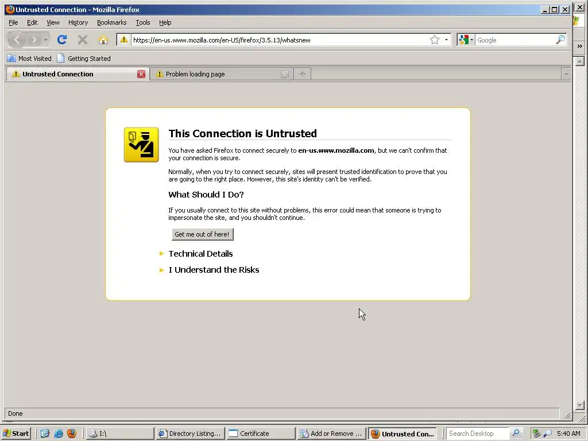Open the History menu

coord(78,22)
